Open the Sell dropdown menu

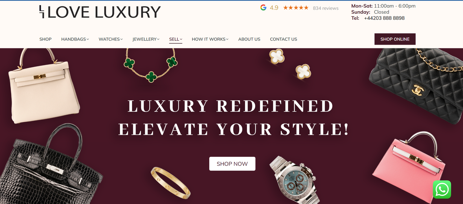click(176, 39)
